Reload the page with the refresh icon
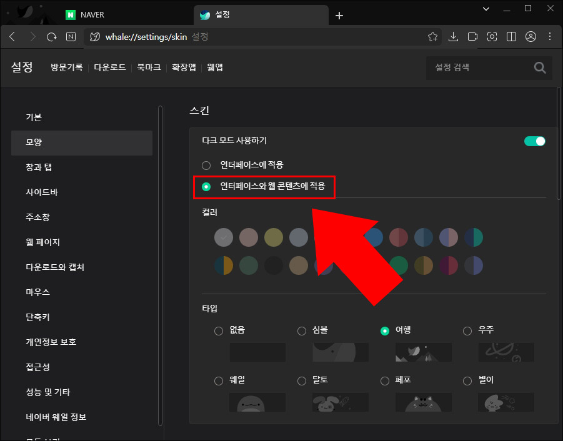563x441 pixels. (51, 36)
